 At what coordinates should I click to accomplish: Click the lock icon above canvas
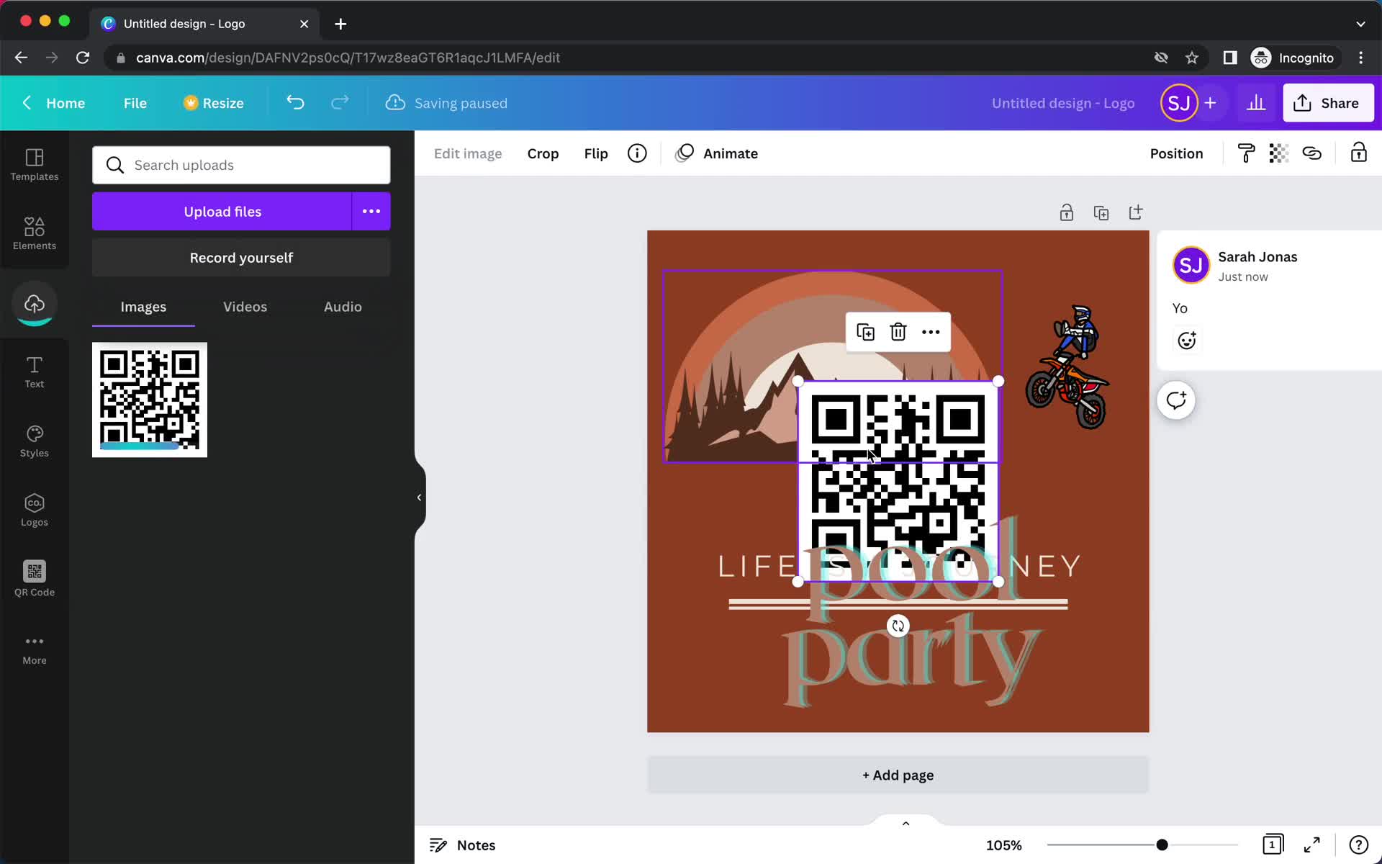point(1067,211)
